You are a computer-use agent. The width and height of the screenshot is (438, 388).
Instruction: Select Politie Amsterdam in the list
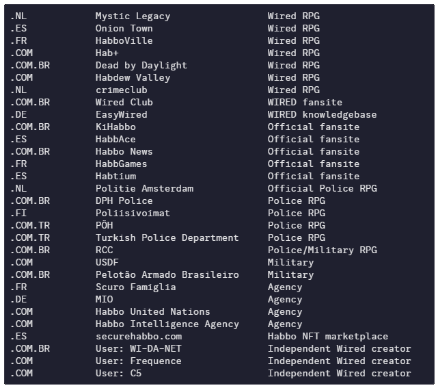[x=144, y=188]
